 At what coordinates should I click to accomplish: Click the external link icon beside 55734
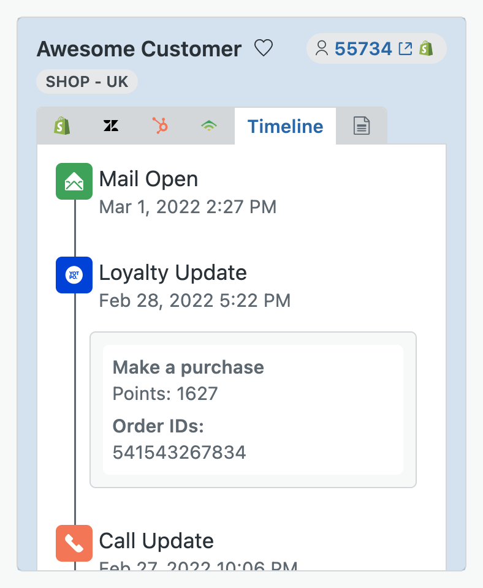[405, 49]
